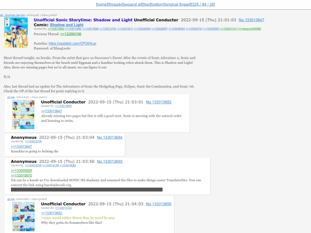Jump using the [top] link
Screen dimensions: 311x233
tap(147, 5)
